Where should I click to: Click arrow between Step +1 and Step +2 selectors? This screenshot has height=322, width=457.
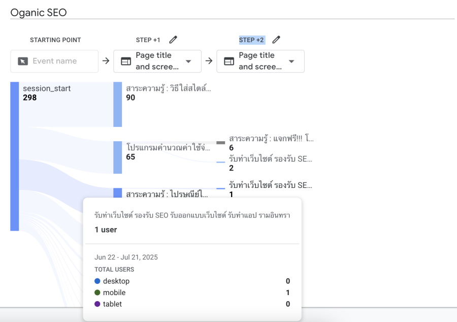coord(209,61)
